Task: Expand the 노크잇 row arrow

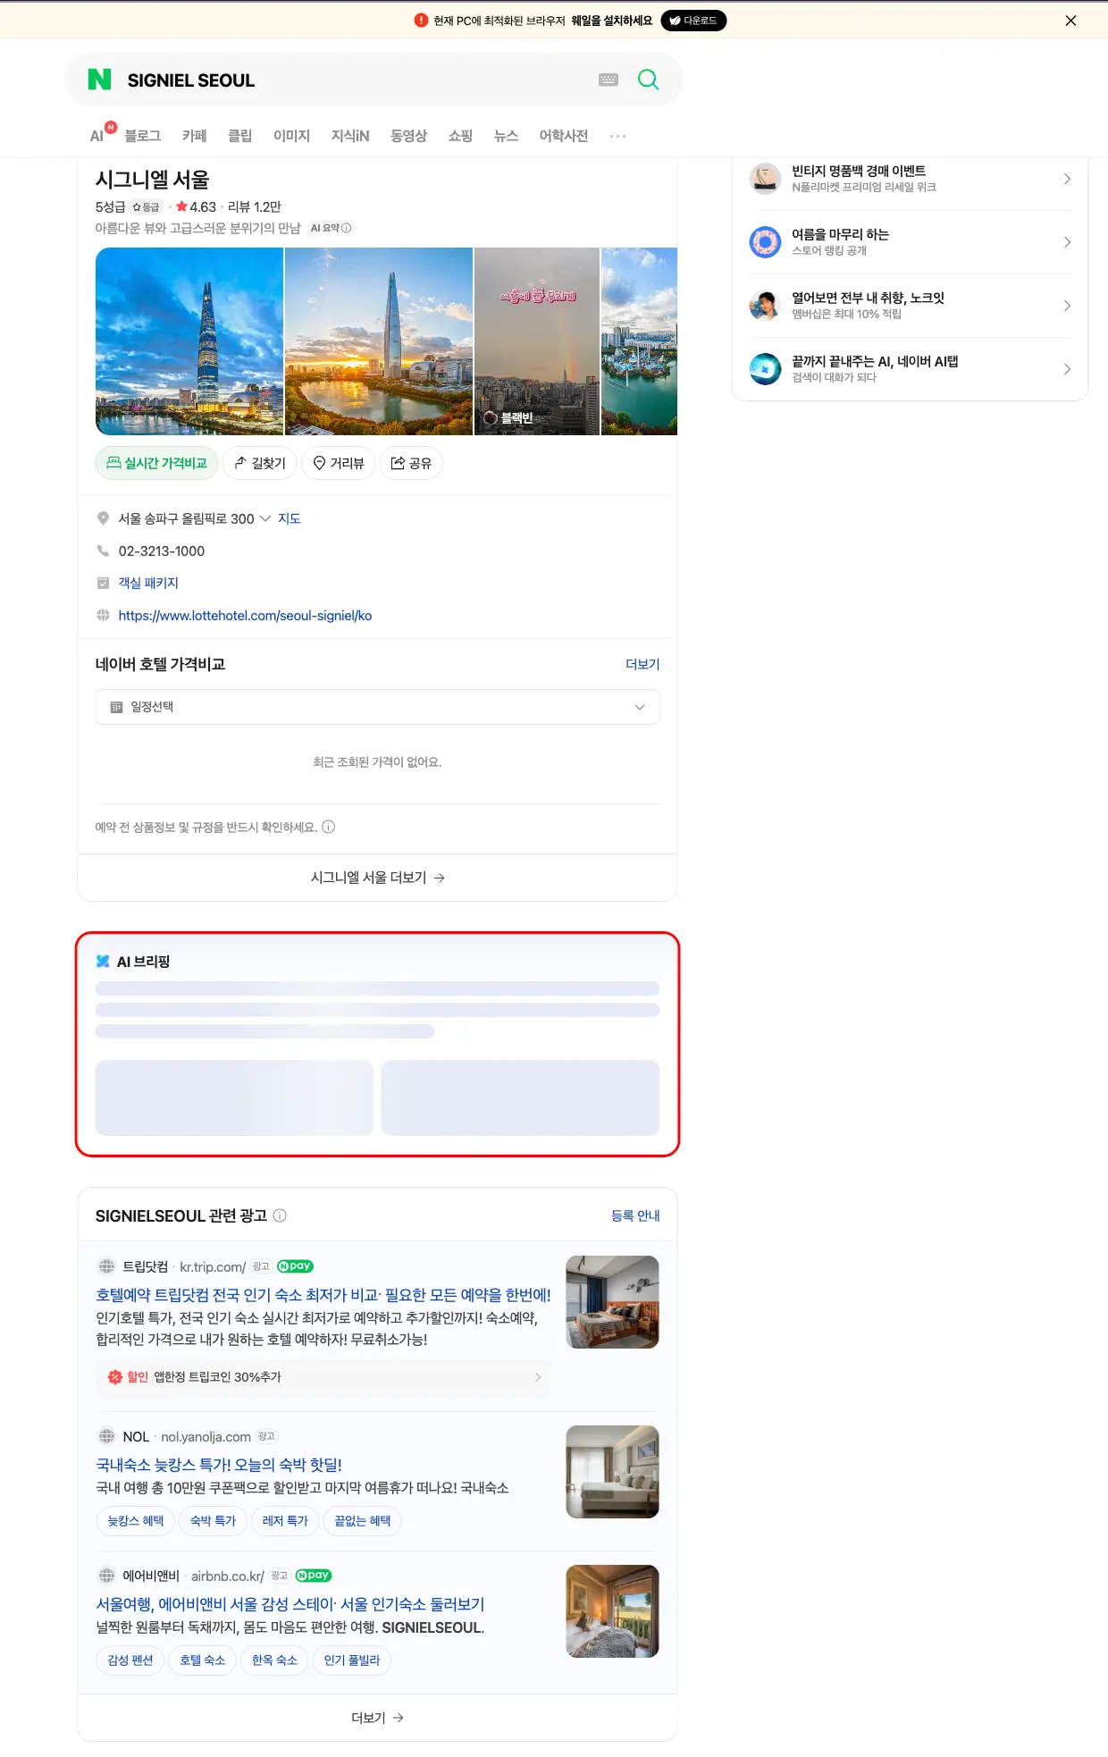Action: [x=1067, y=306]
